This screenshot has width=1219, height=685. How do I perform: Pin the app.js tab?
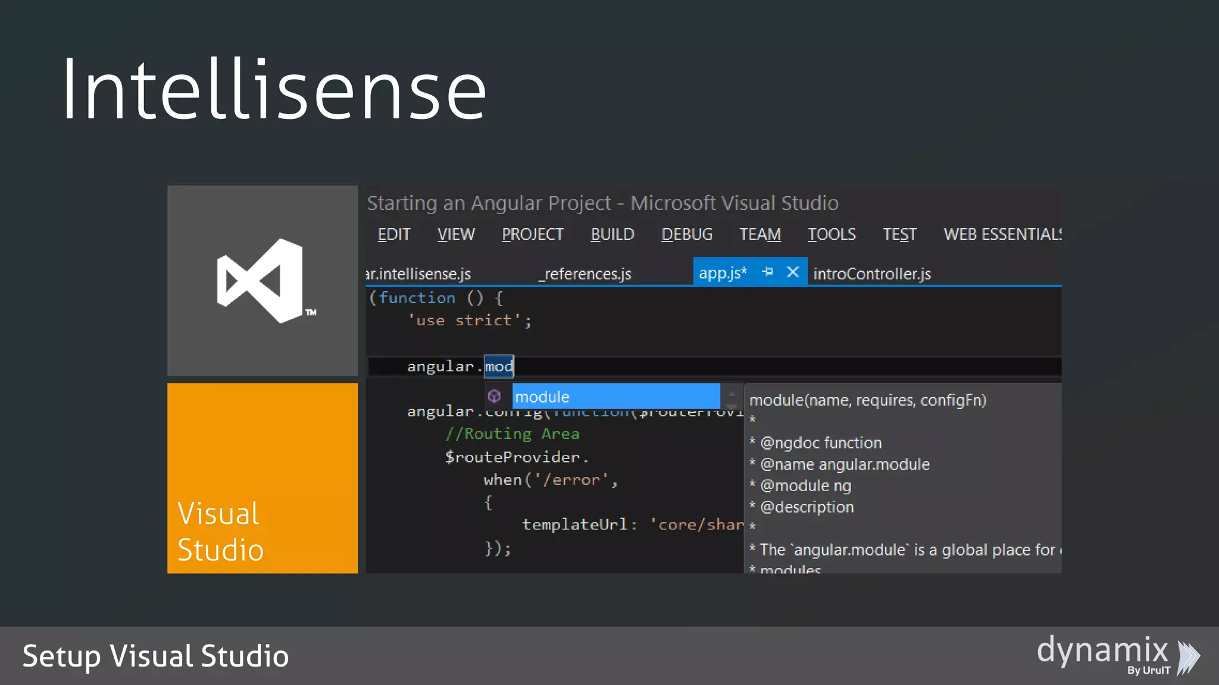(x=768, y=272)
